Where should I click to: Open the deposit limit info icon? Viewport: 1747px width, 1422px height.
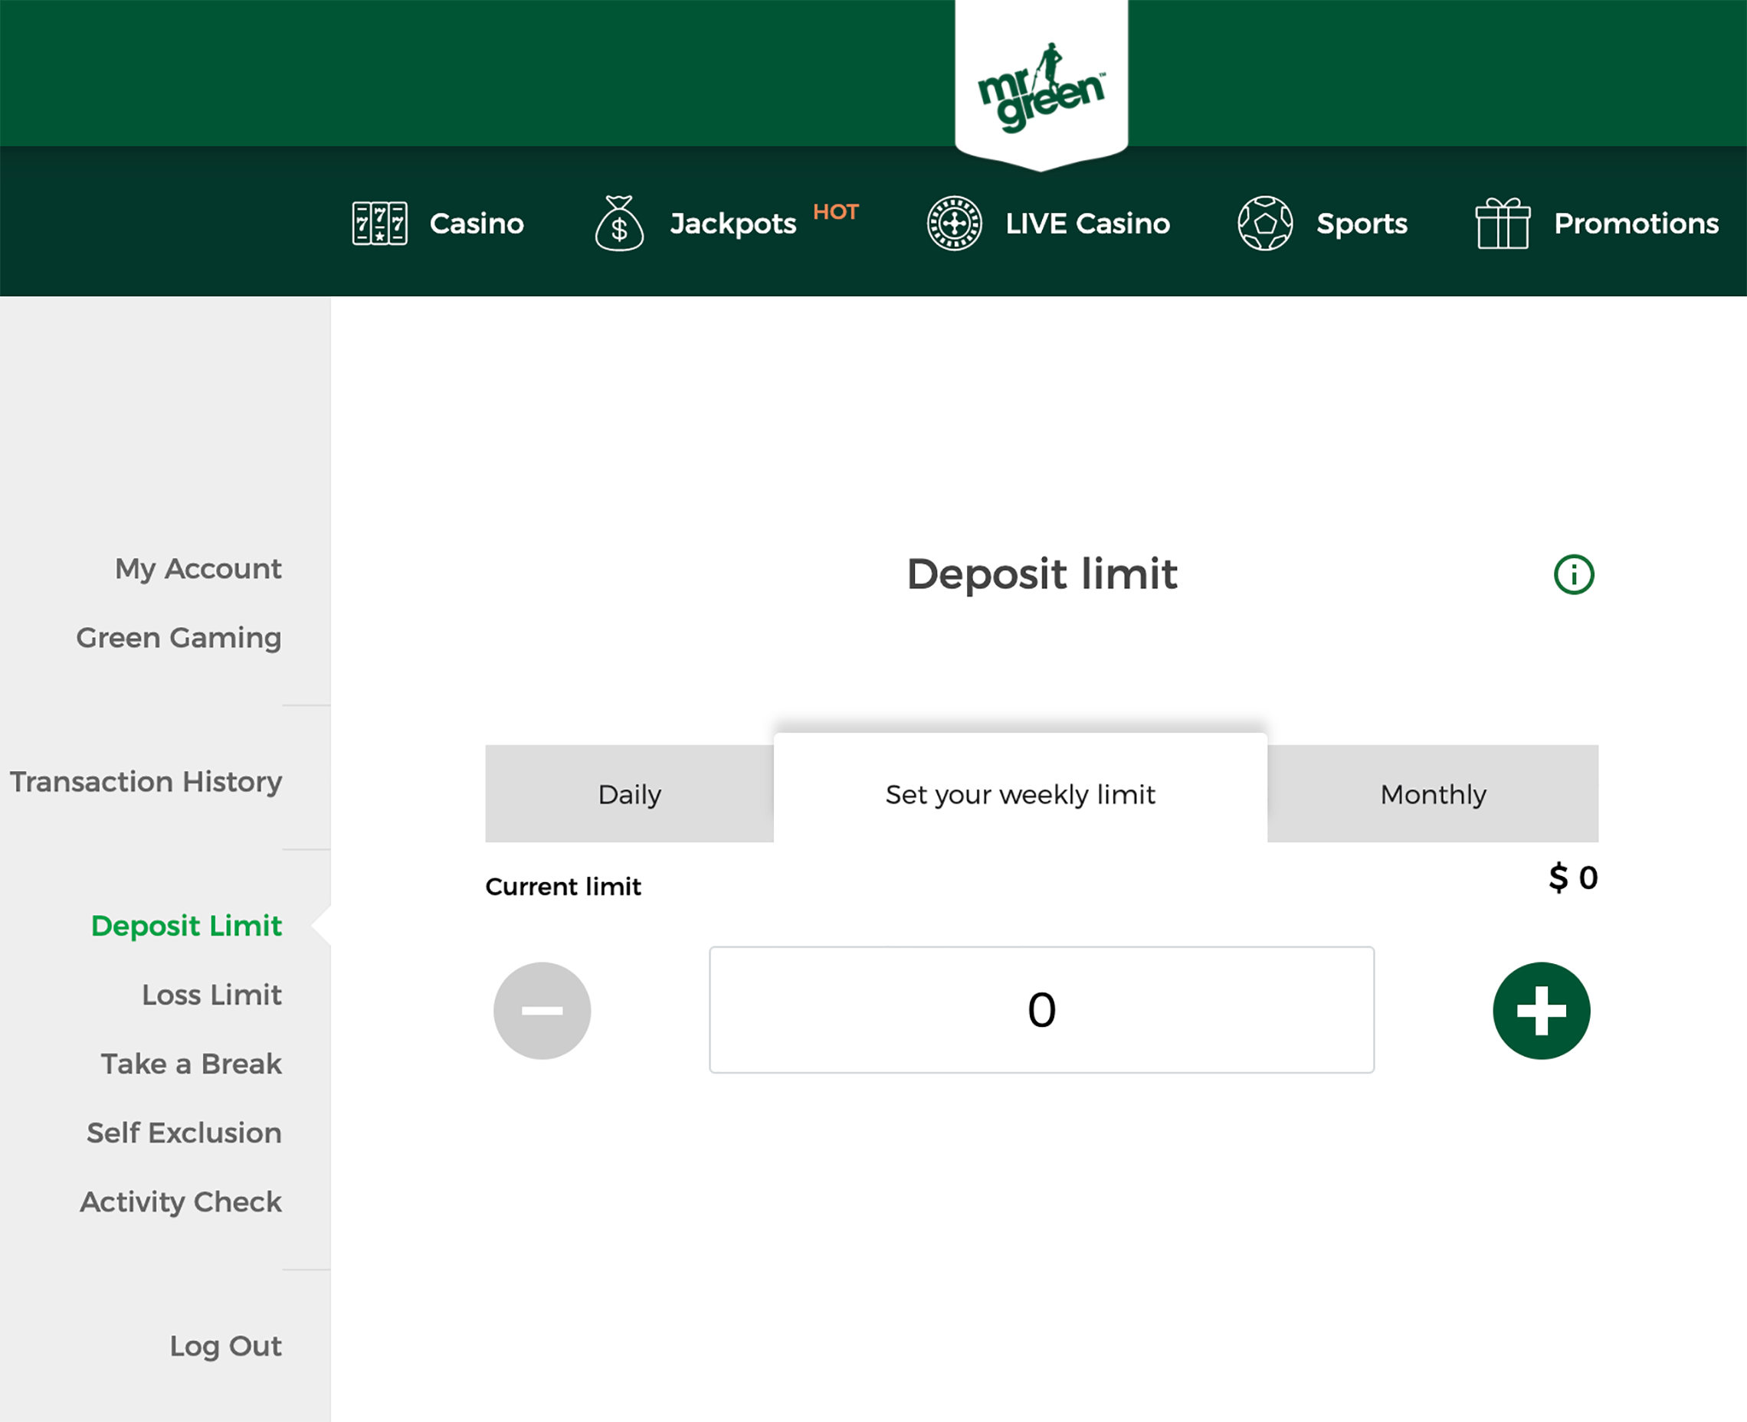1573,574
